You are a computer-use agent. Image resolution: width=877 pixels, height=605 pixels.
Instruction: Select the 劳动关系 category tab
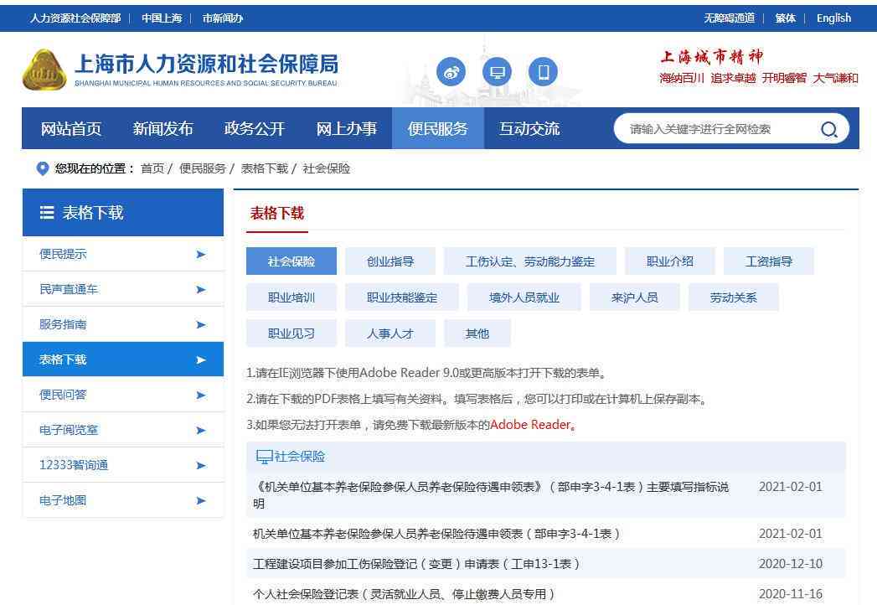point(734,297)
